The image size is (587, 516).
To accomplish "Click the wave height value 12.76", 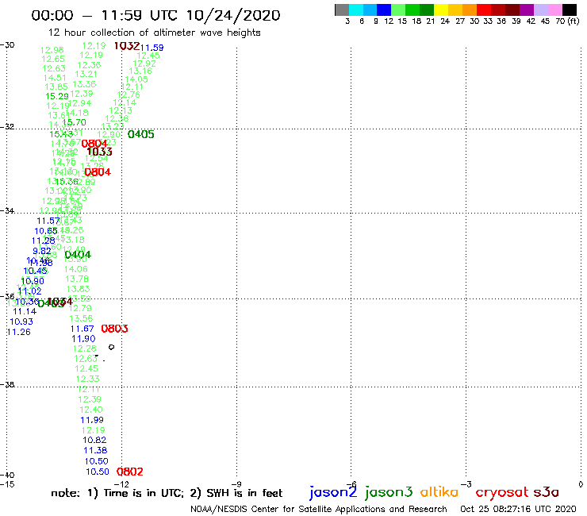I will point(129,94).
